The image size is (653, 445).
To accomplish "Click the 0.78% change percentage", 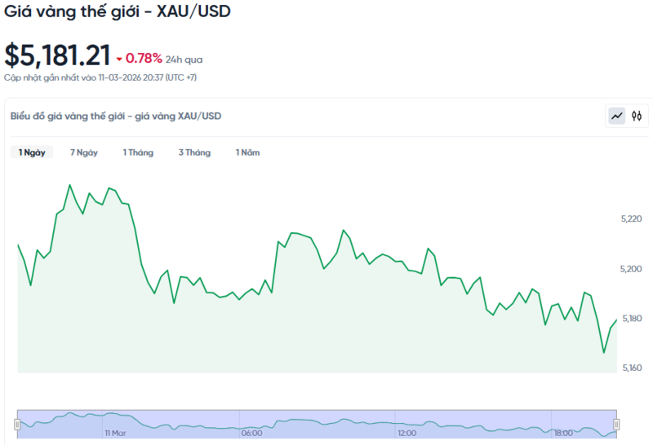I will click(x=144, y=59).
